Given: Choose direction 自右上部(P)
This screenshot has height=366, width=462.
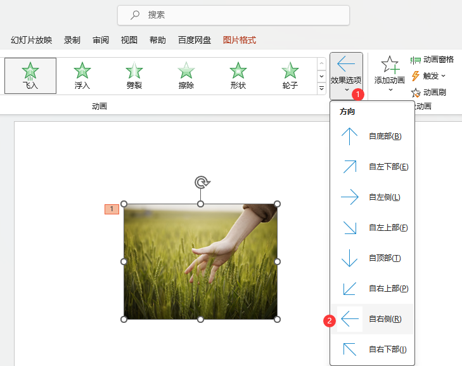Looking at the screenshot, I should pos(372,289).
